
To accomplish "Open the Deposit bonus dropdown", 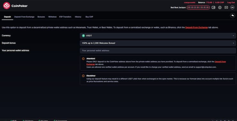I will click(158, 43).
